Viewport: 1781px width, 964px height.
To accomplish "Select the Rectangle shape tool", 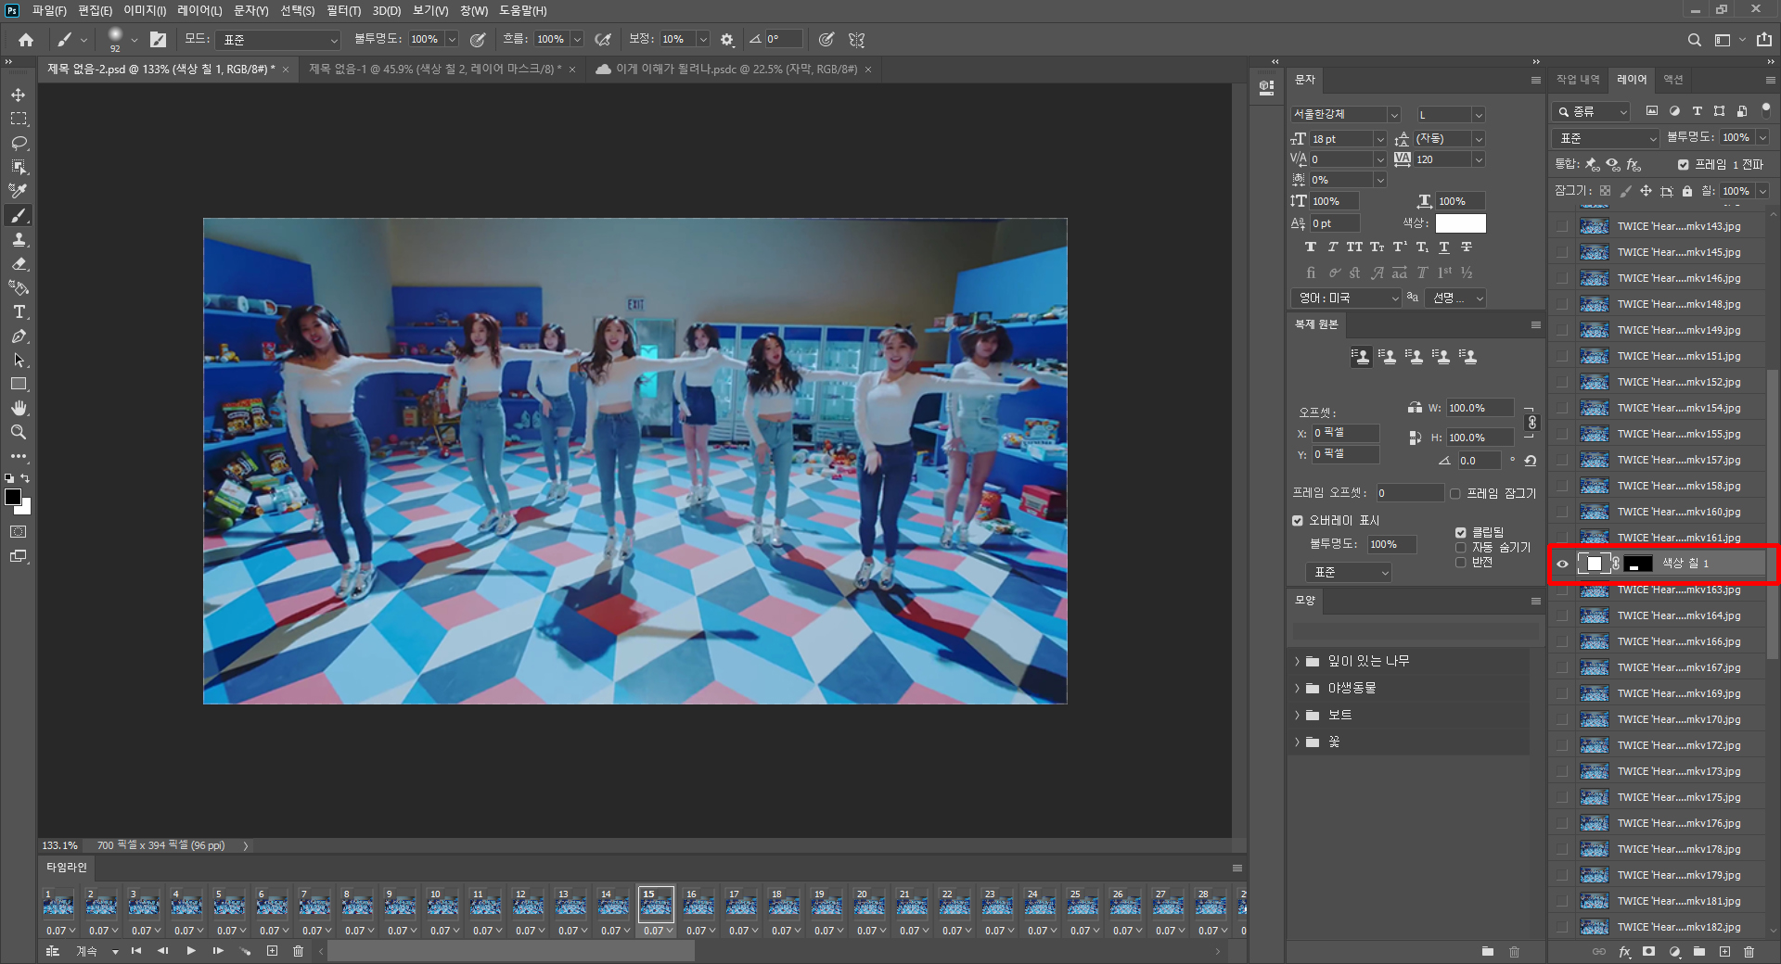I will [19, 384].
